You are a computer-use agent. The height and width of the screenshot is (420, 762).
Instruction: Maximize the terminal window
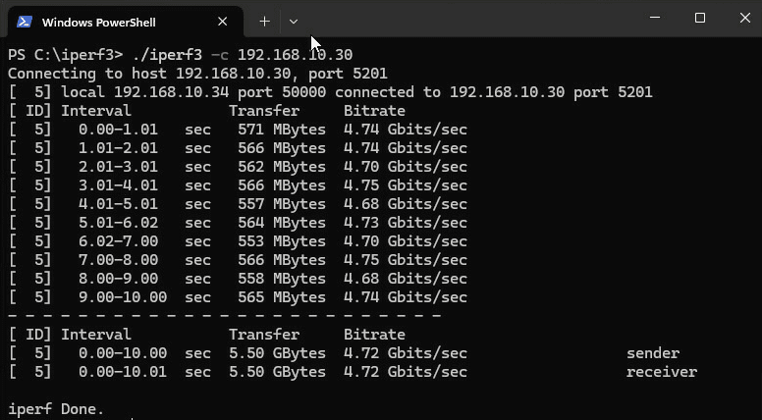click(700, 18)
